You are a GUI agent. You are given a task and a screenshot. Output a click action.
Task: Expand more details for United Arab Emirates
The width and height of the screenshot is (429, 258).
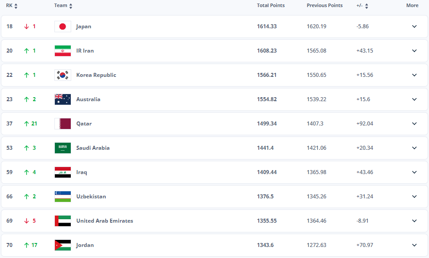[414, 221]
